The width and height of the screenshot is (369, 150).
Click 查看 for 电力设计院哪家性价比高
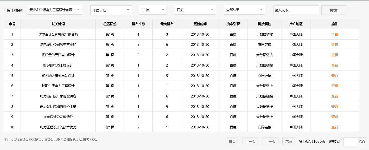[334, 107]
